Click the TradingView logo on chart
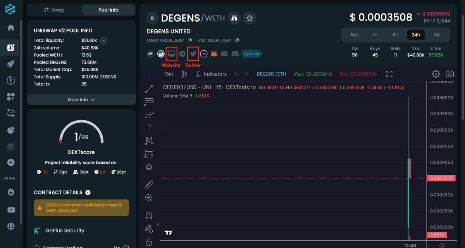 (169, 233)
